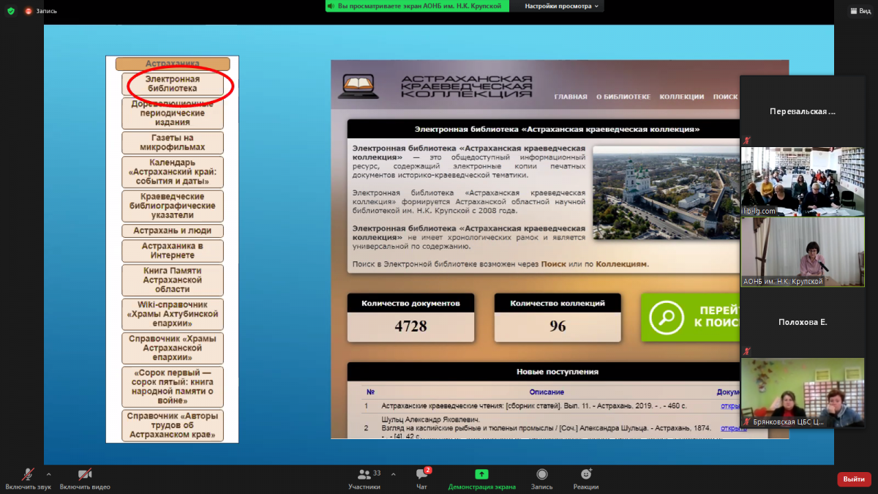The height and width of the screenshot is (494, 878).
Task: Select Электронная библиотека in the left menu
Action: point(173,83)
